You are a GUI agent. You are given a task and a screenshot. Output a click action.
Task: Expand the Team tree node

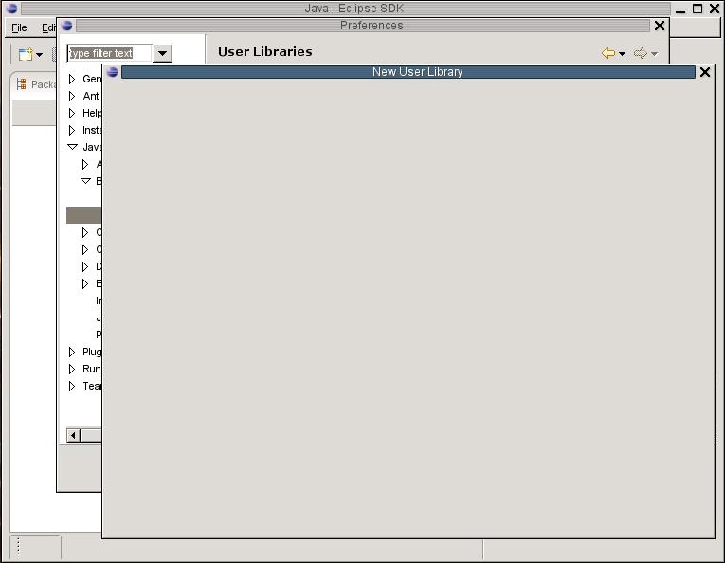(72, 387)
